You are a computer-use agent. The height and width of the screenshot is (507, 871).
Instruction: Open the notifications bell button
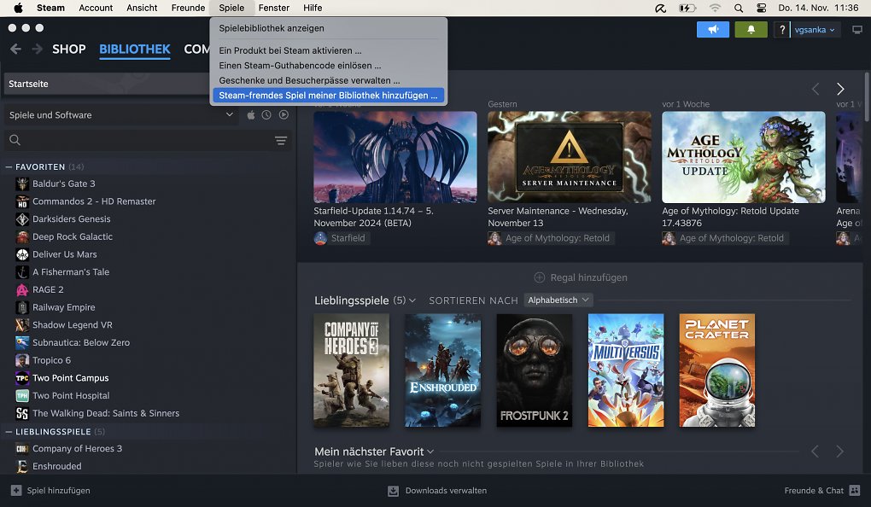751,29
